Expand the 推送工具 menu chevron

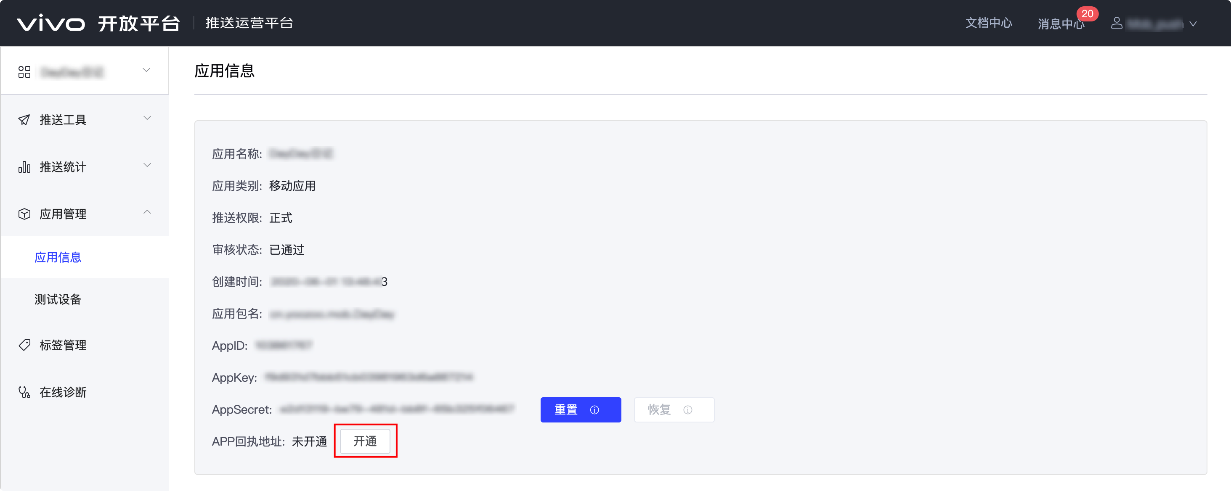[147, 118]
